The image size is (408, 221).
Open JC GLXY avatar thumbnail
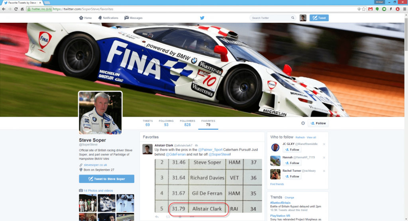pos(275,147)
